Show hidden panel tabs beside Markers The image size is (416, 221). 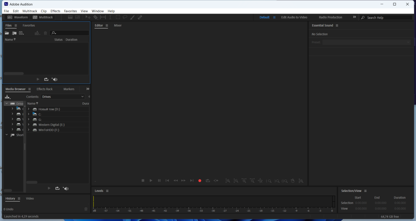pyautogui.click(x=88, y=89)
